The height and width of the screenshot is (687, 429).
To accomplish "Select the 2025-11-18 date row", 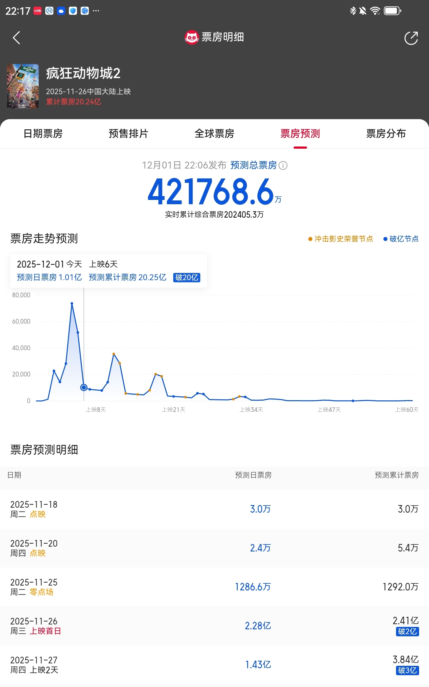I will pyautogui.click(x=214, y=509).
